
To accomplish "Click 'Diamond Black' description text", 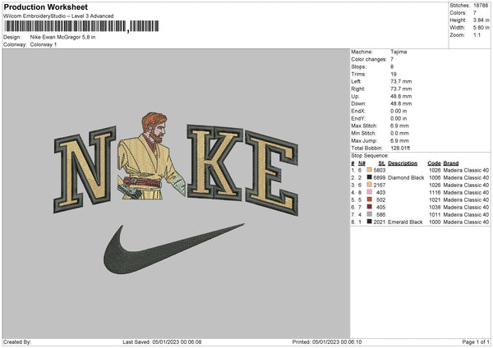I will tap(406, 178).
